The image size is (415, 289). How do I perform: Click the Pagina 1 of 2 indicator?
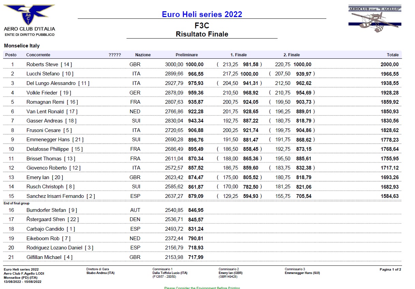(390, 270)
